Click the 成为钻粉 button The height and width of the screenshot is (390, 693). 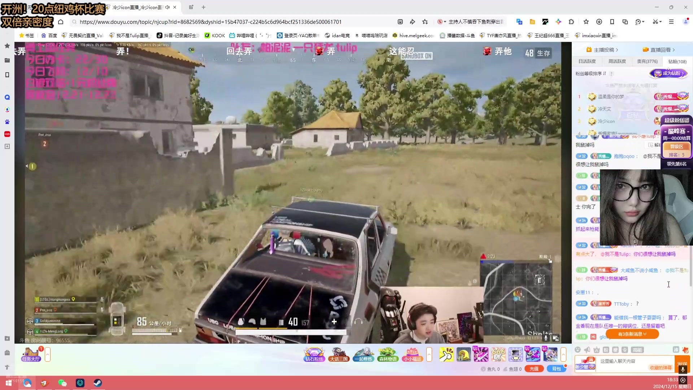(x=669, y=73)
